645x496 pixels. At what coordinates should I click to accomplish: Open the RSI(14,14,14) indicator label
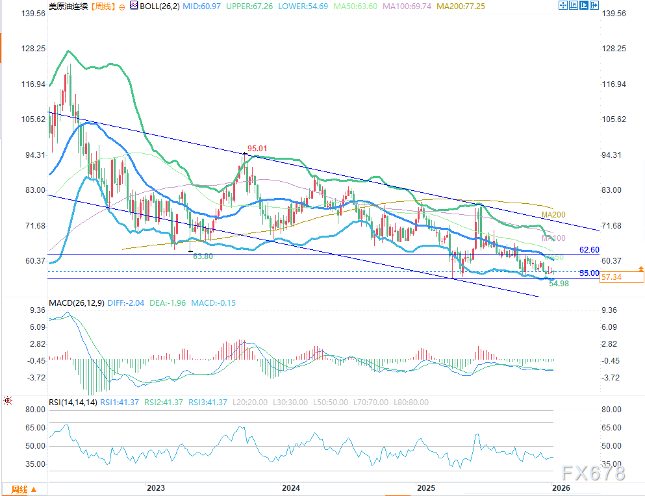point(73,403)
